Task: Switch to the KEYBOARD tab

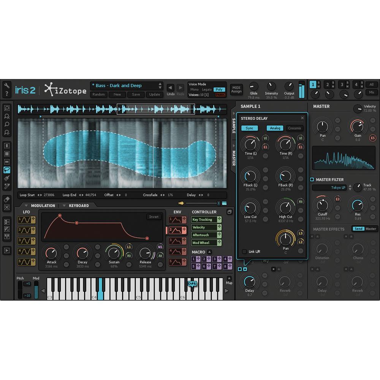Action: click(x=79, y=205)
